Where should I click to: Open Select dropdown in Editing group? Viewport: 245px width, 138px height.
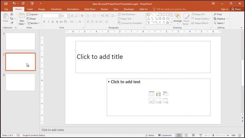coord(219,23)
